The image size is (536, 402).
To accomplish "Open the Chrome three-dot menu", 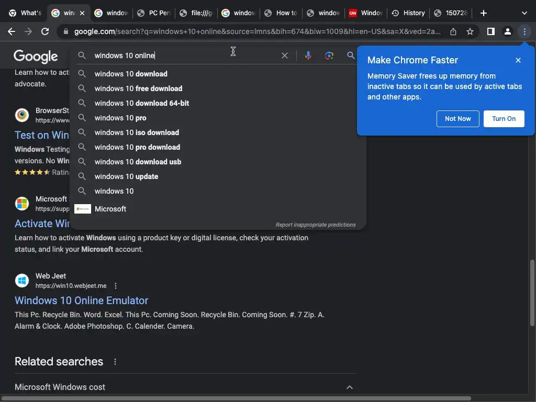I will click(524, 31).
